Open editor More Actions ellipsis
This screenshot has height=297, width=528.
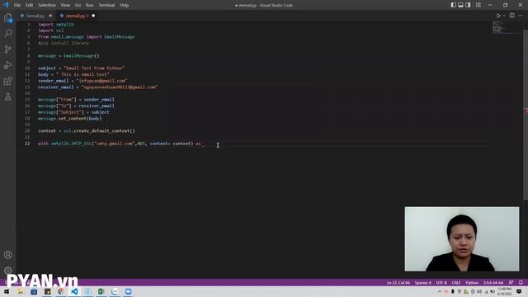click(x=521, y=16)
